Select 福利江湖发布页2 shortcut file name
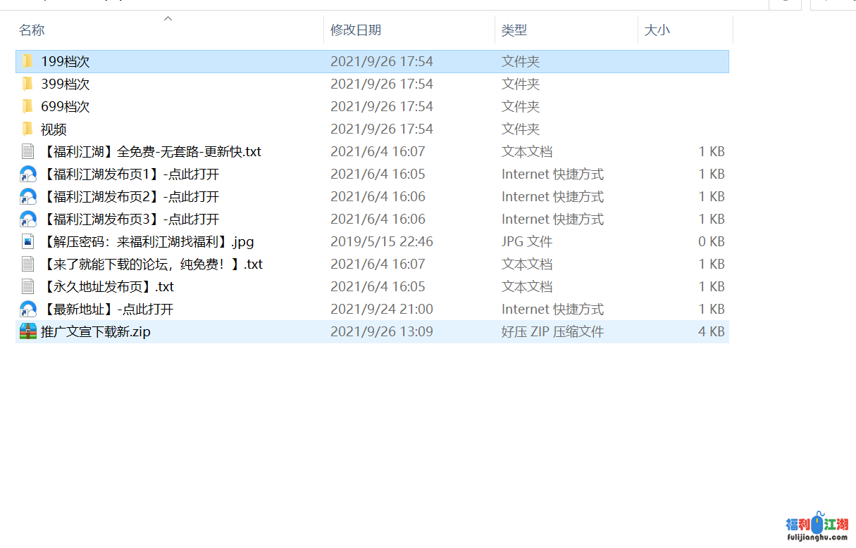 point(130,196)
